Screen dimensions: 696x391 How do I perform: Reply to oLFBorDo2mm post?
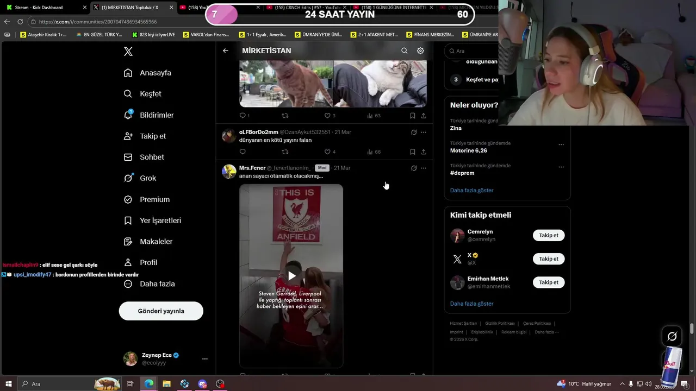click(243, 152)
